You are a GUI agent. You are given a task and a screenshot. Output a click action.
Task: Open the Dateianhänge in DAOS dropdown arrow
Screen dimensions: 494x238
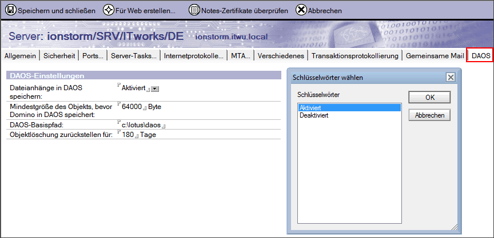pyautogui.click(x=154, y=88)
